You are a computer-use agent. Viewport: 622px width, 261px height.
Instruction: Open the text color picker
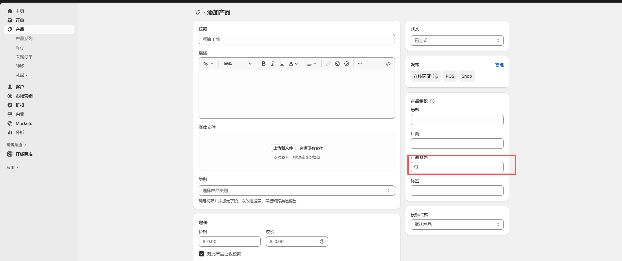tap(293, 64)
